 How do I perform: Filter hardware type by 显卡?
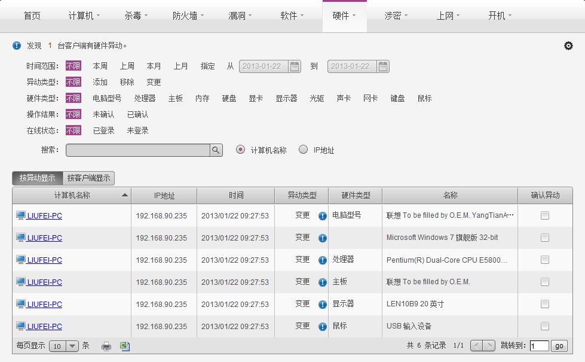[256, 98]
